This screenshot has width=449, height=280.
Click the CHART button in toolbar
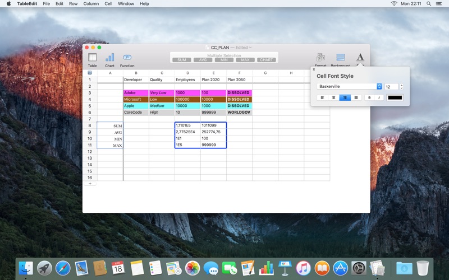[266, 60]
